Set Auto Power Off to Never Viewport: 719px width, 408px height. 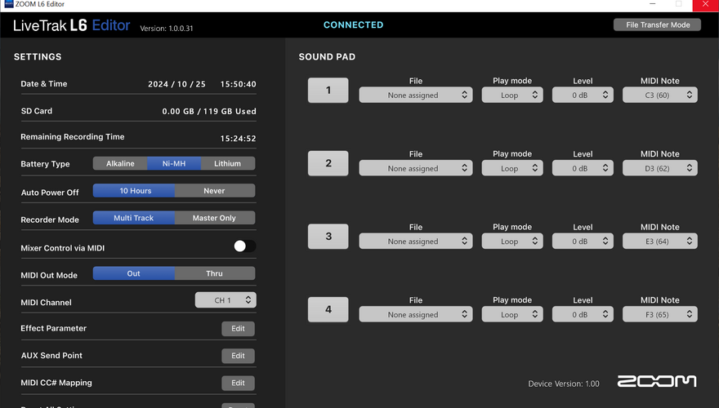coord(214,191)
